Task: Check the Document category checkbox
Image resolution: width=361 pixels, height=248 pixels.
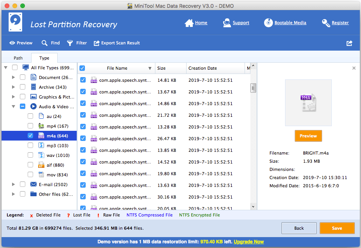Action: pyautogui.click(x=23, y=77)
